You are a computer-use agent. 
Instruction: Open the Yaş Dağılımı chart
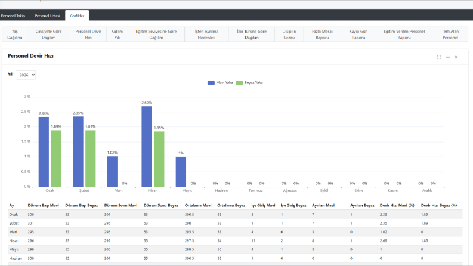(x=15, y=35)
